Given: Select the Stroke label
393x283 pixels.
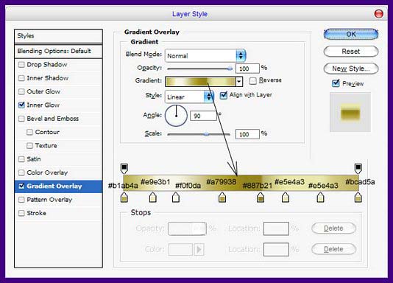Looking at the screenshot, I should pyautogui.click(x=36, y=213).
